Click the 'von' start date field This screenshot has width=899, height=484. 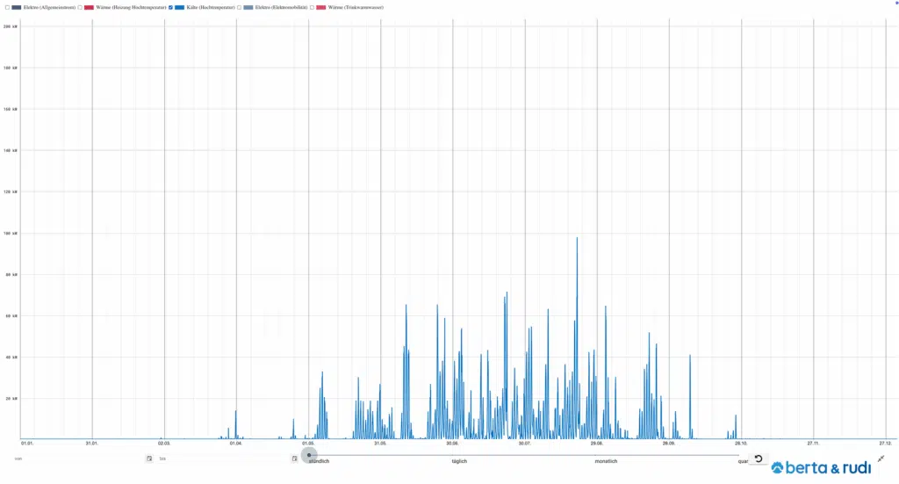pos(77,459)
